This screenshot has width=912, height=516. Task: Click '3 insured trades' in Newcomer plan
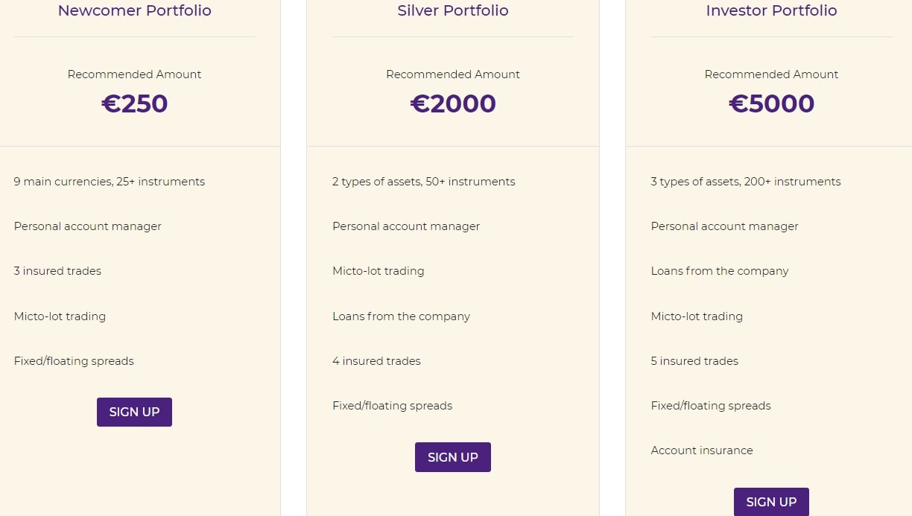(x=57, y=271)
